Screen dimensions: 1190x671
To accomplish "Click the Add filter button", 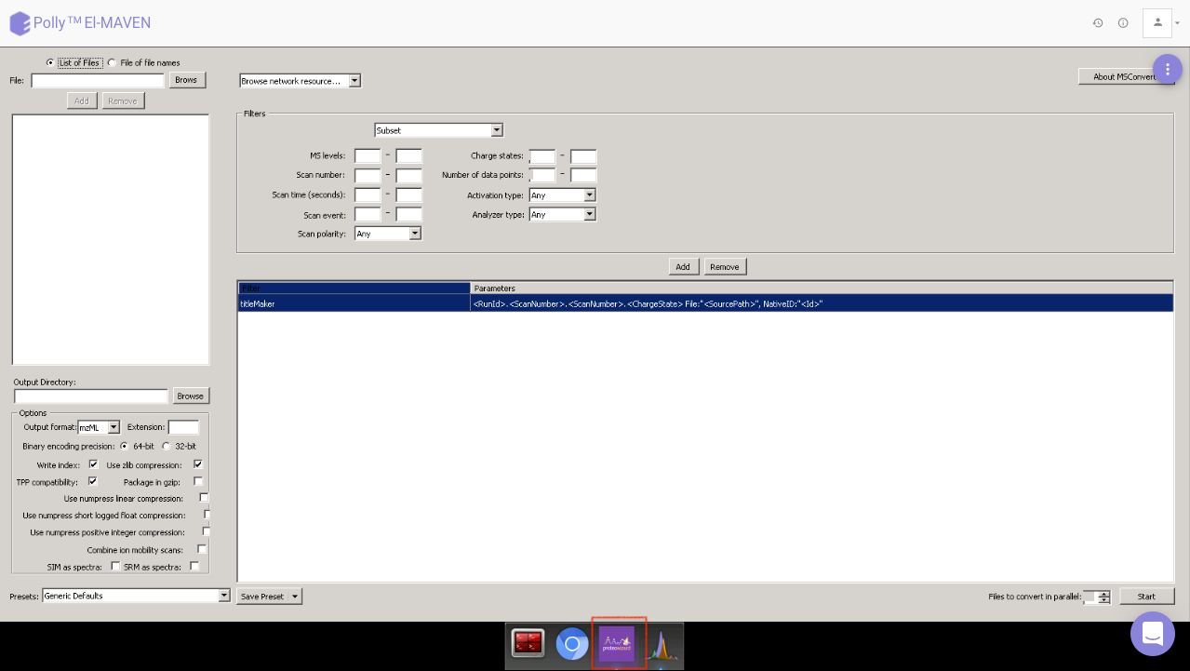I will tap(683, 267).
